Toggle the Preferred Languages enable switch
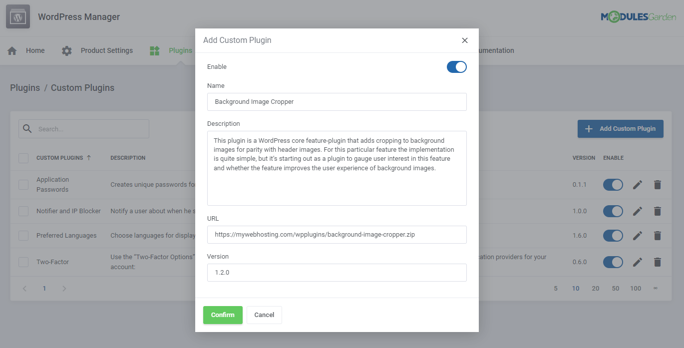 613,235
